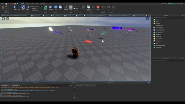Toggle the top-left Roblox menu icon in viewport
Viewport: 185px width, 104px height.
point(3,18)
